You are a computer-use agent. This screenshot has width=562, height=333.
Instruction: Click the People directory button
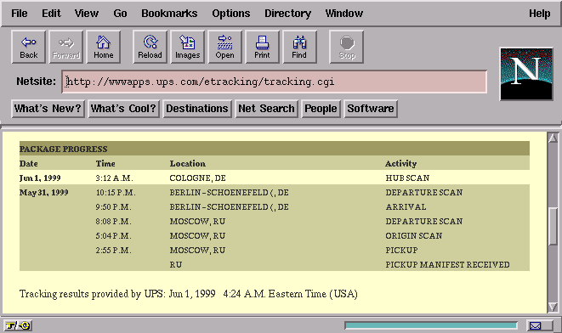point(321,109)
